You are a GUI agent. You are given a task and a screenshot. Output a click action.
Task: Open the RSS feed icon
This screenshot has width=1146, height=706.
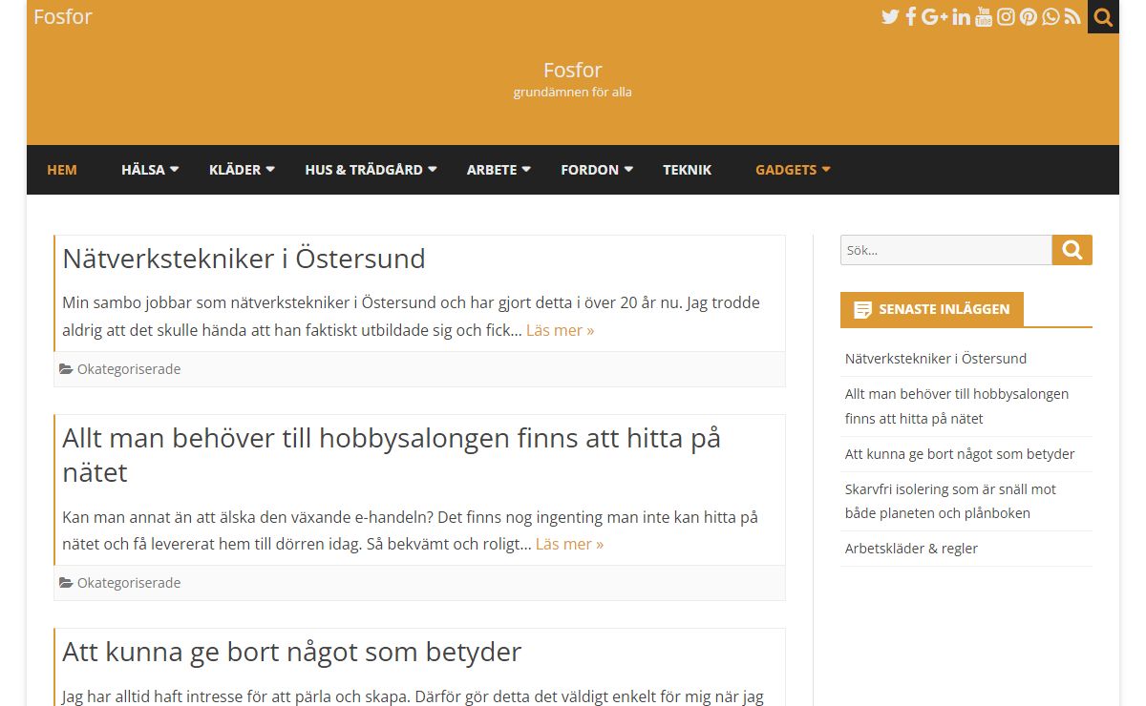1072,16
